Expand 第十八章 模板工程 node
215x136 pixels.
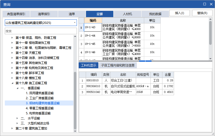[x=12, y=78]
